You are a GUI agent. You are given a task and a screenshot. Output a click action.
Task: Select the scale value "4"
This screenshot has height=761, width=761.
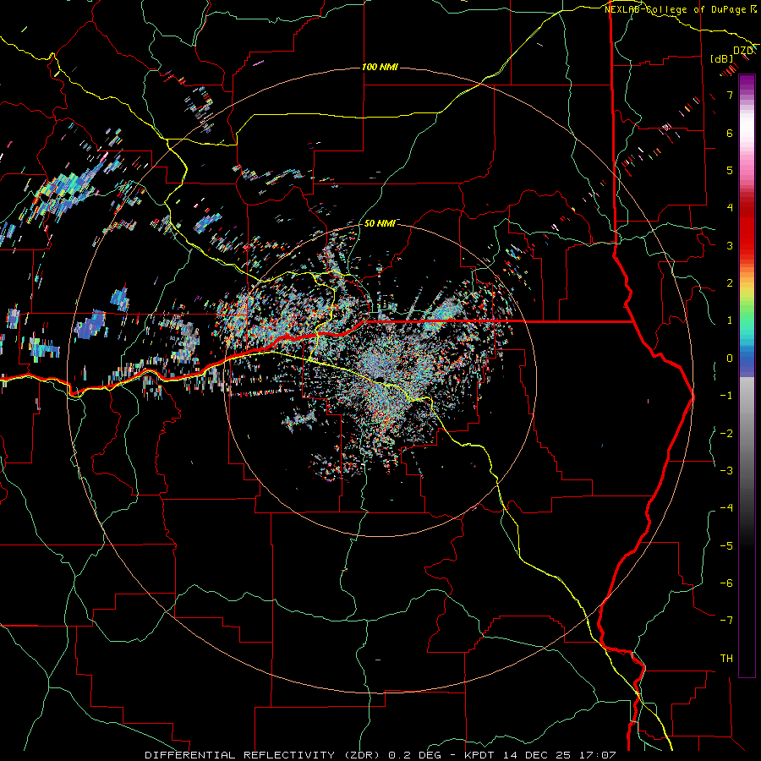click(x=730, y=208)
